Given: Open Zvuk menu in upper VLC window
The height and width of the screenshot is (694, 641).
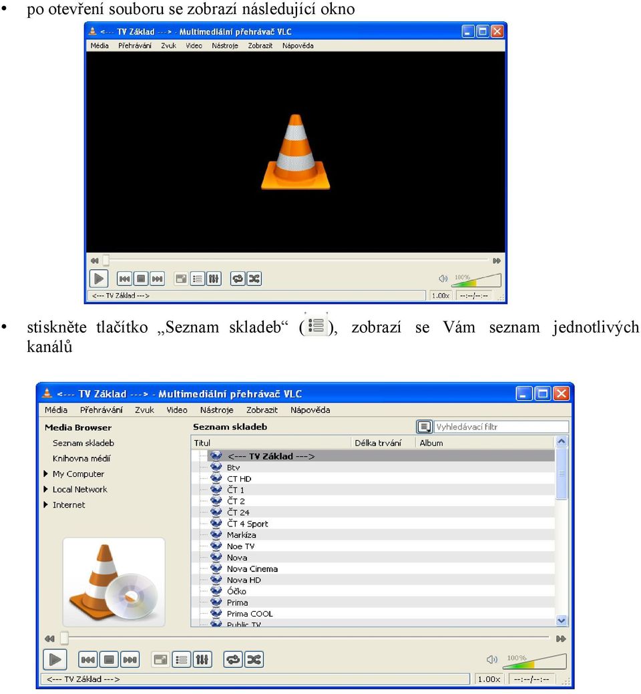Looking at the screenshot, I should 168,45.
